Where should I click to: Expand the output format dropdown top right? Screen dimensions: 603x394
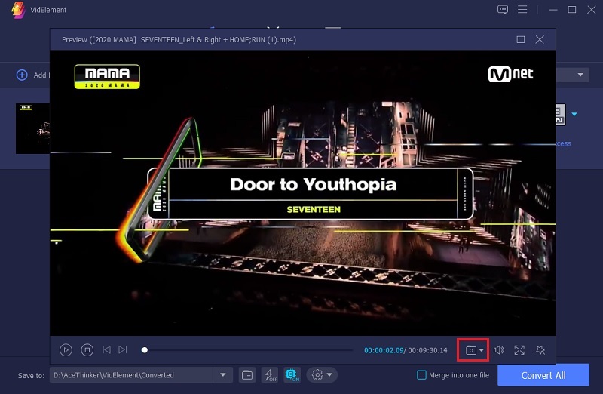(x=580, y=75)
